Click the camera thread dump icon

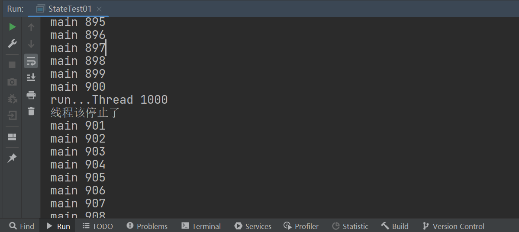point(12,82)
